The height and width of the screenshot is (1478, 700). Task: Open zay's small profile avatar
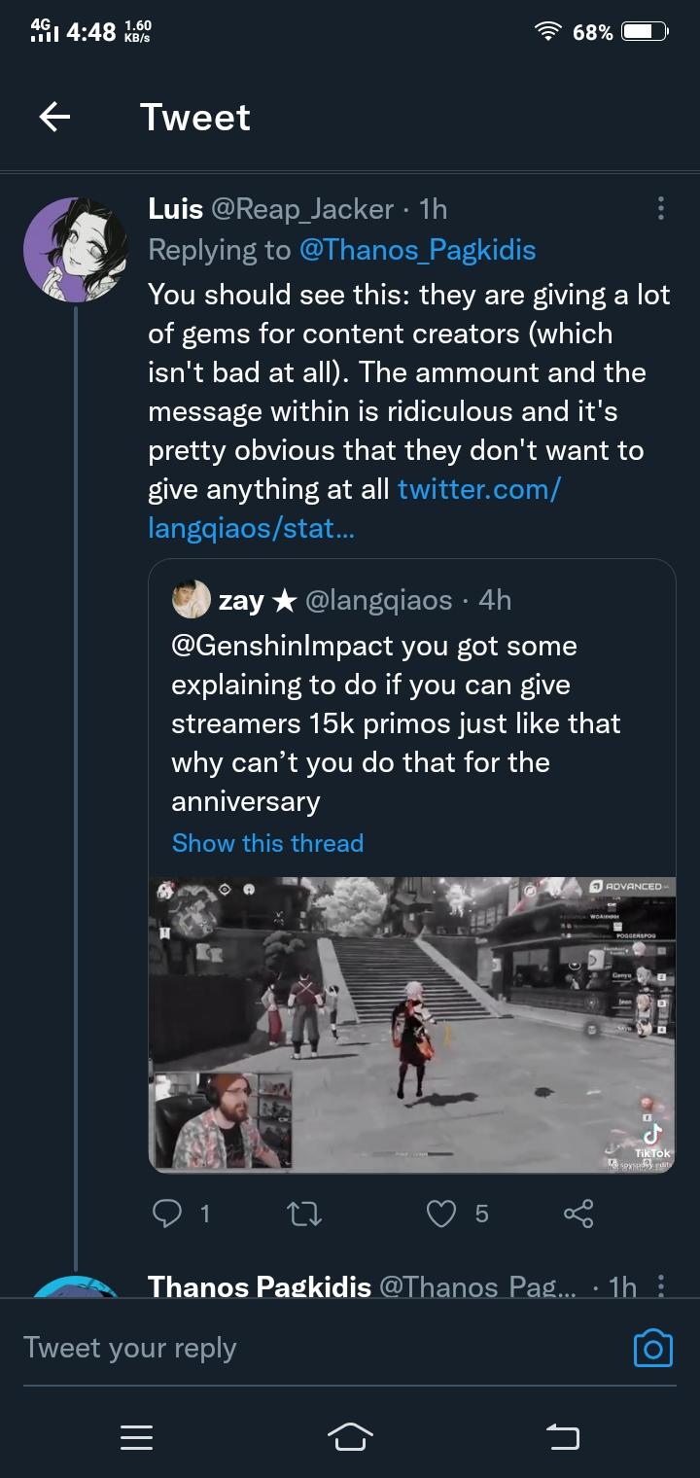191,600
